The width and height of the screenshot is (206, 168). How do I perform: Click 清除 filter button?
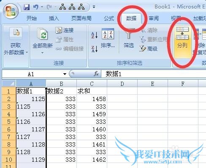click(149, 30)
